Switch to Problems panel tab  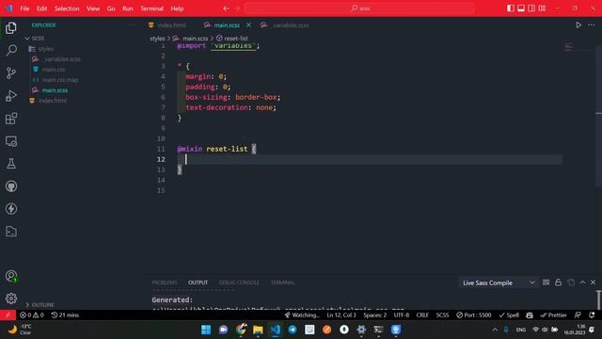(x=165, y=282)
